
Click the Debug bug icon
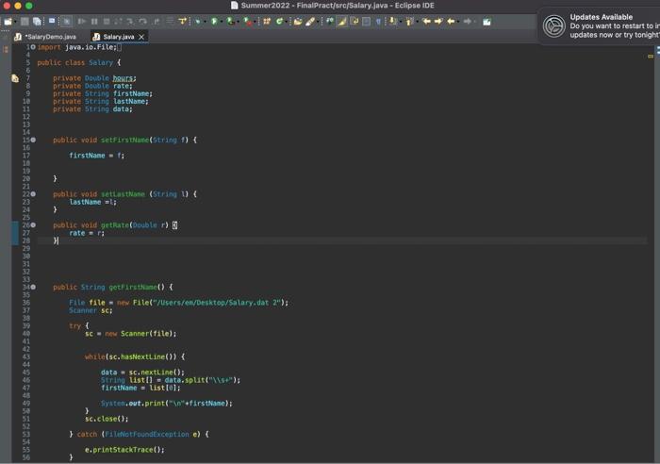197,21
